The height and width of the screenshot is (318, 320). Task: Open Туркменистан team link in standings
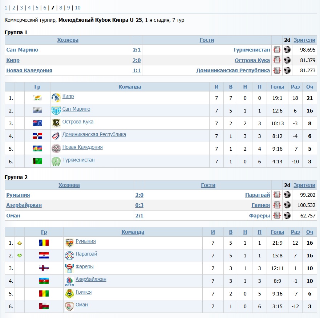click(78, 160)
